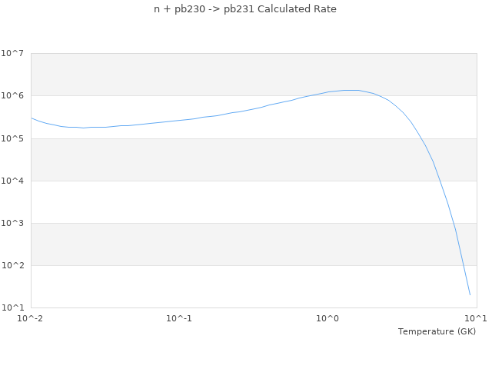Click the 10^1 x-axis tick label at right
Screen dimensions: 492x369
tap(475, 318)
